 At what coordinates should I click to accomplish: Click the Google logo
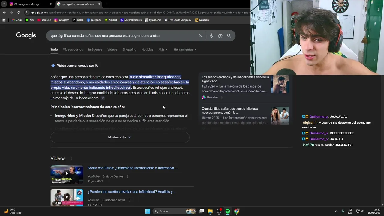[x=26, y=35]
